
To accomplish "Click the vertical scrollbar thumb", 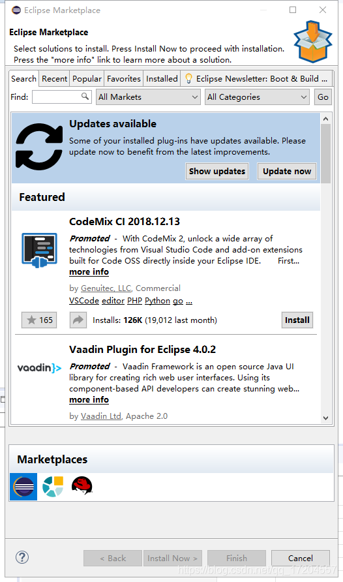I will click(325, 154).
